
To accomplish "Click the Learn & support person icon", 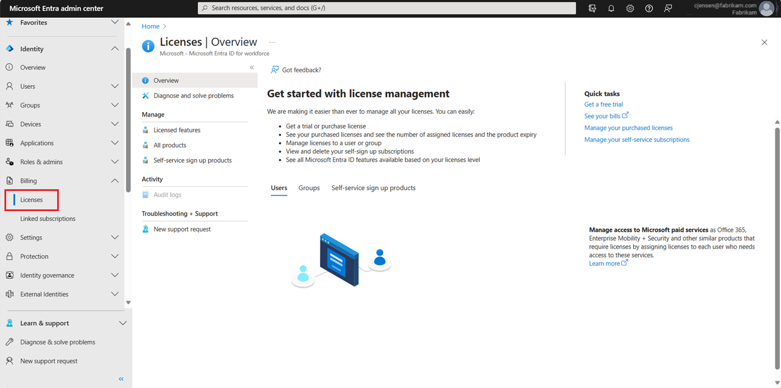I will click(x=10, y=323).
